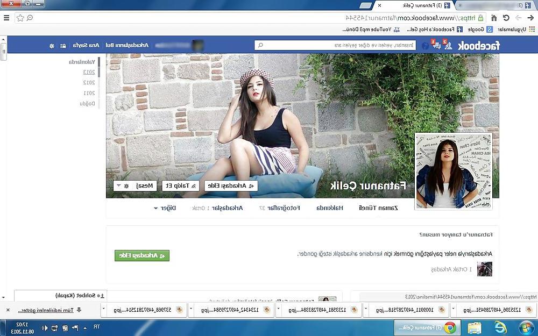This screenshot has height=336, width=538.
Task: Open the privacy shortcuts lock icon
Action: 63,46
